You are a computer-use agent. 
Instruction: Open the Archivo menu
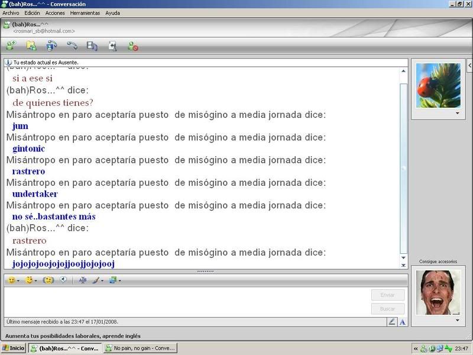11,13
